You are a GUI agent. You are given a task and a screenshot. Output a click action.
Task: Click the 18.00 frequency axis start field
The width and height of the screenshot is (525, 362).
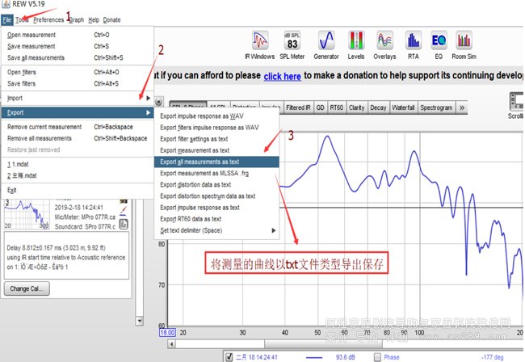(x=166, y=331)
